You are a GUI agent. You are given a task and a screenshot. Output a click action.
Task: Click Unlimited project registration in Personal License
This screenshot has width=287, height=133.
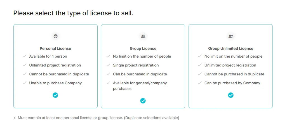55,65
